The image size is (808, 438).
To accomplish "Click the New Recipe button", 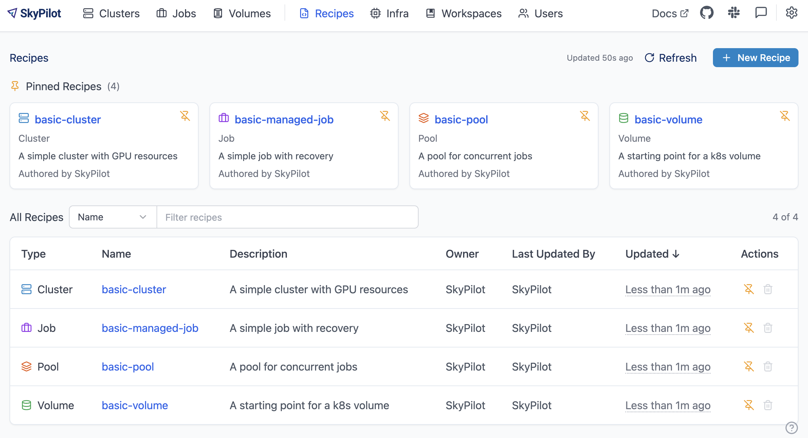I will 755,58.
